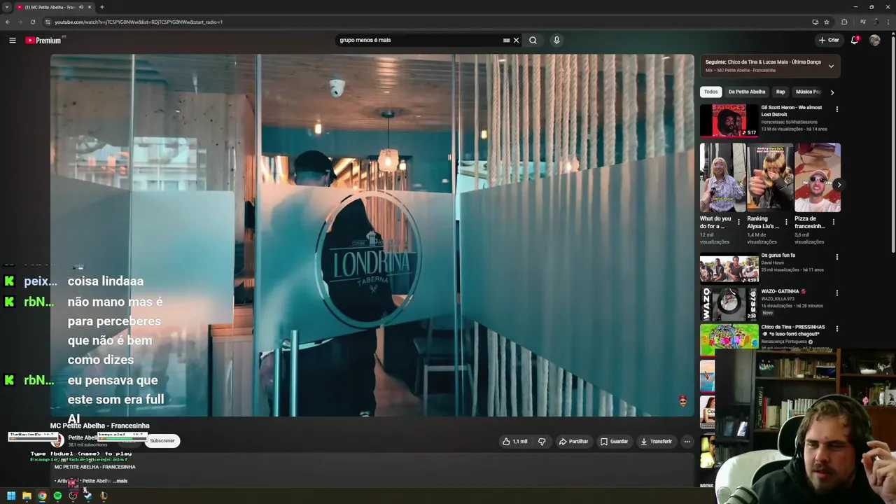Bookmark this page with star icon
This screenshot has height=504, width=896.
click(827, 22)
